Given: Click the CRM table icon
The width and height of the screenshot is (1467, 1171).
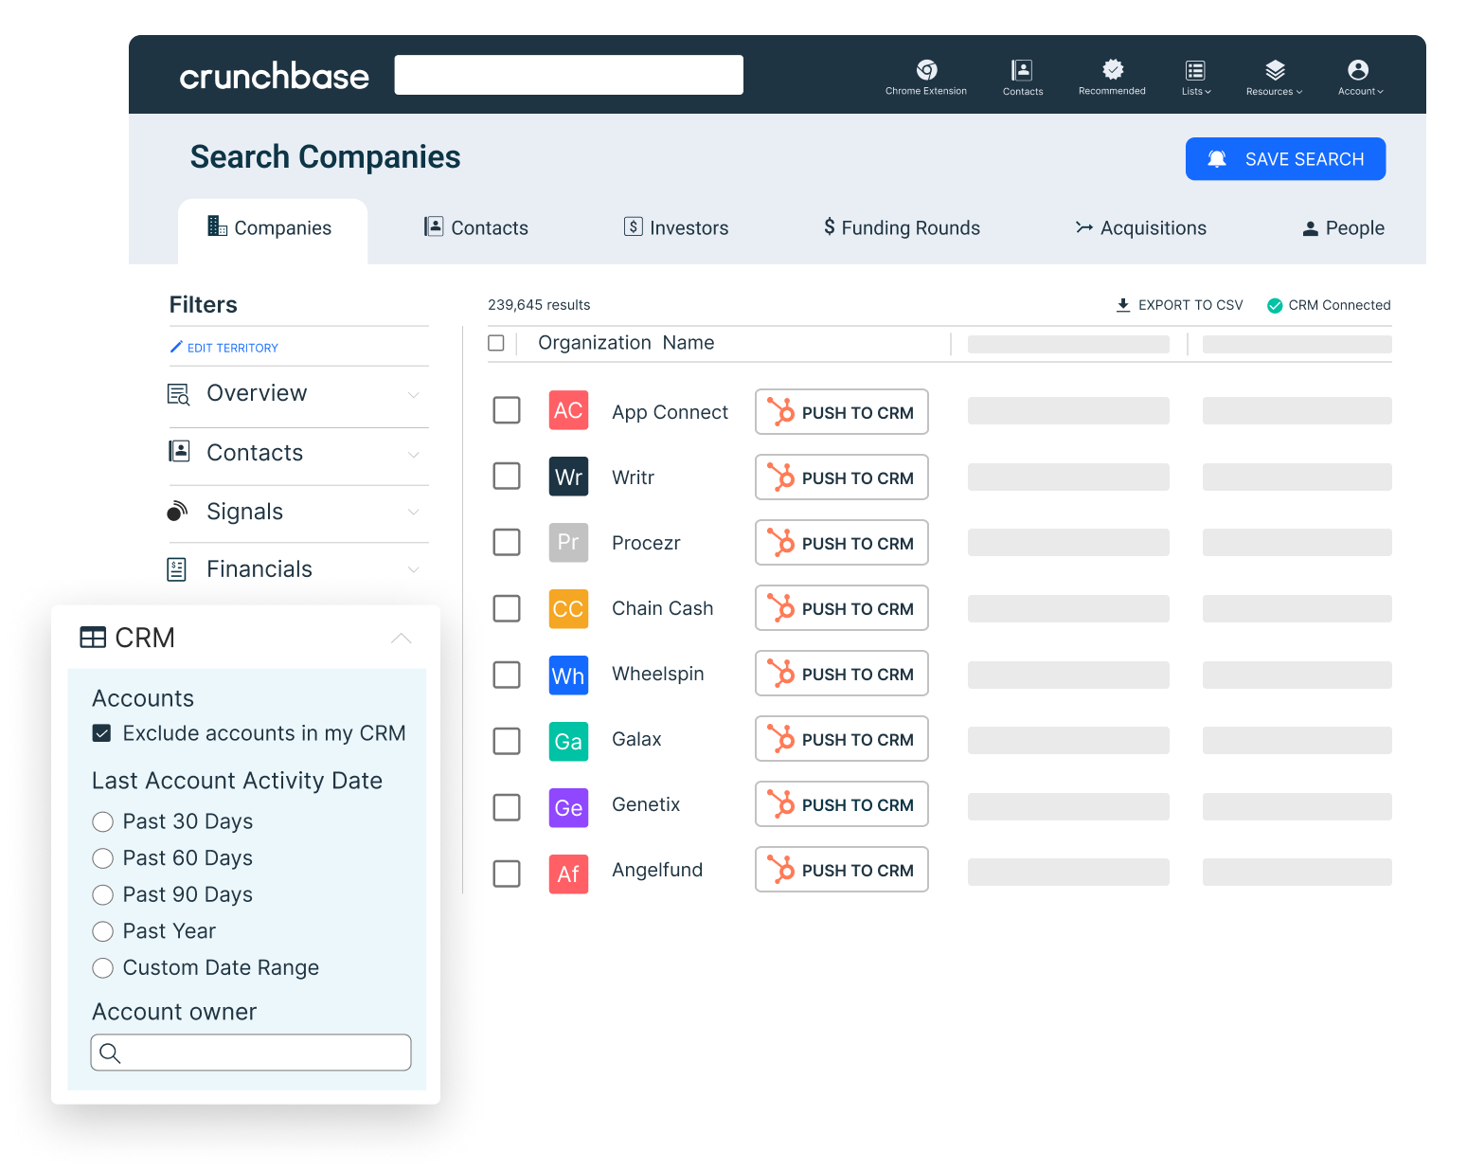Looking at the screenshot, I should (93, 638).
